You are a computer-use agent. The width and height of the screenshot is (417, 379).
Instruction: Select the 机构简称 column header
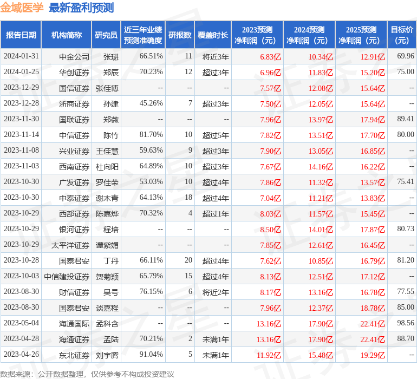67,35
